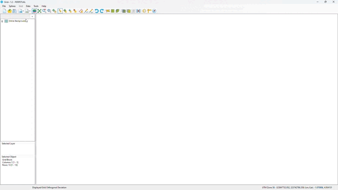Click the delete point tool with red cross
The image size is (338, 190).
pos(75,11)
